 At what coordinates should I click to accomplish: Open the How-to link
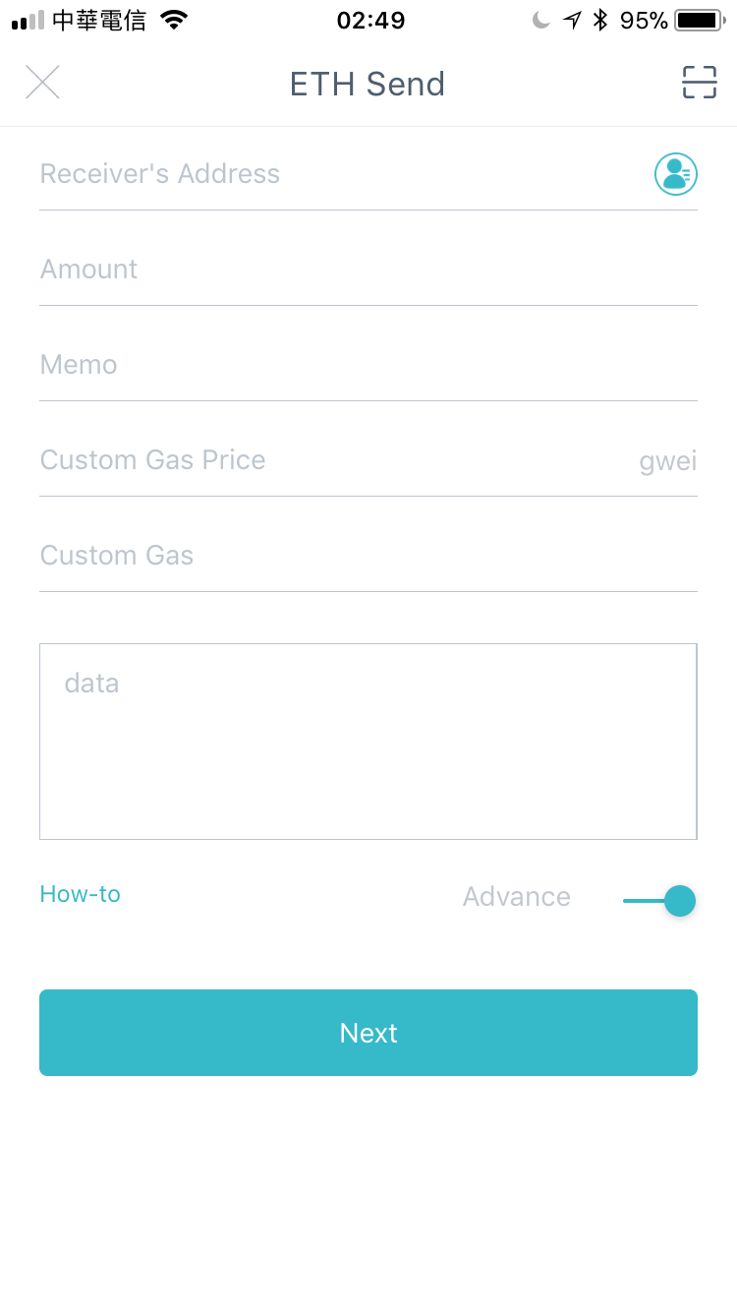[81, 894]
